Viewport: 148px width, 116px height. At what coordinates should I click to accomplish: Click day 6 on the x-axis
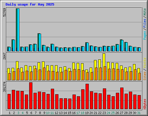pos(31,113)
